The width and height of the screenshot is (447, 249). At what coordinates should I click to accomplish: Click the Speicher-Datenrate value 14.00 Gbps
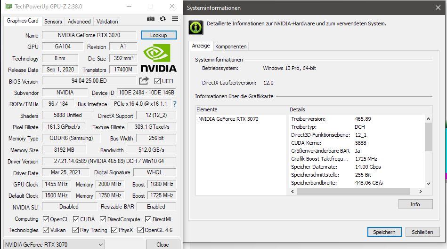click(x=368, y=167)
